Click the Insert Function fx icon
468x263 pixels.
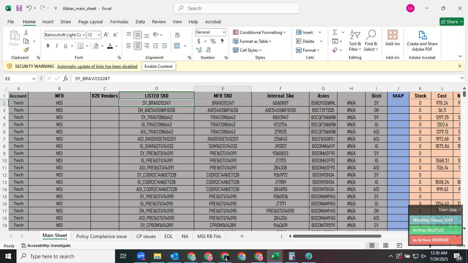pos(66,78)
